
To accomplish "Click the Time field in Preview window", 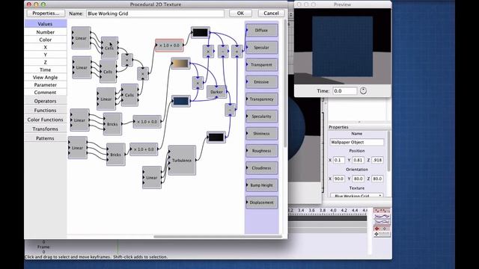I will coord(344,91).
